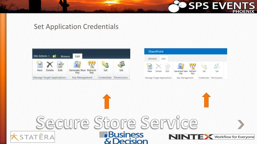Click Set Application Credentials heading
Viewport: 257px width, 144px height.
[x=76, y=26]
